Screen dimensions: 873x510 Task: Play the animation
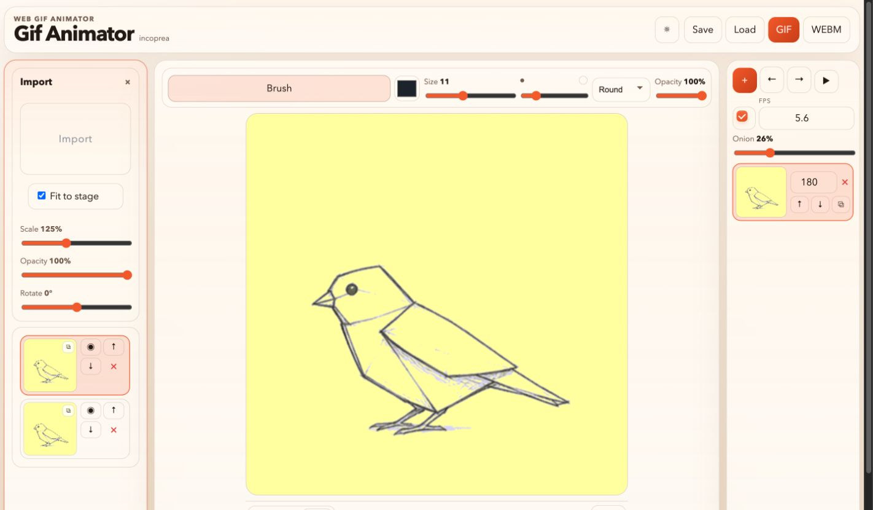826,80
